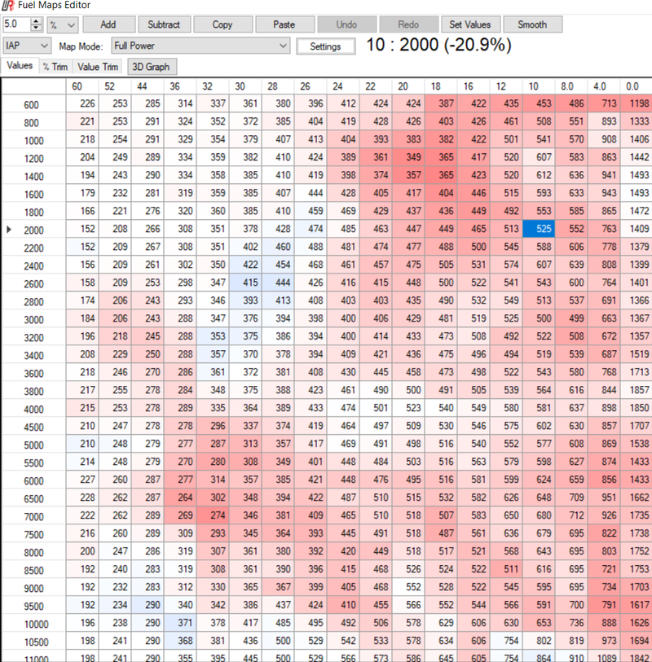Increase the step value with up arrow
This screenshot has width=652, height=662.
(36, 21)
